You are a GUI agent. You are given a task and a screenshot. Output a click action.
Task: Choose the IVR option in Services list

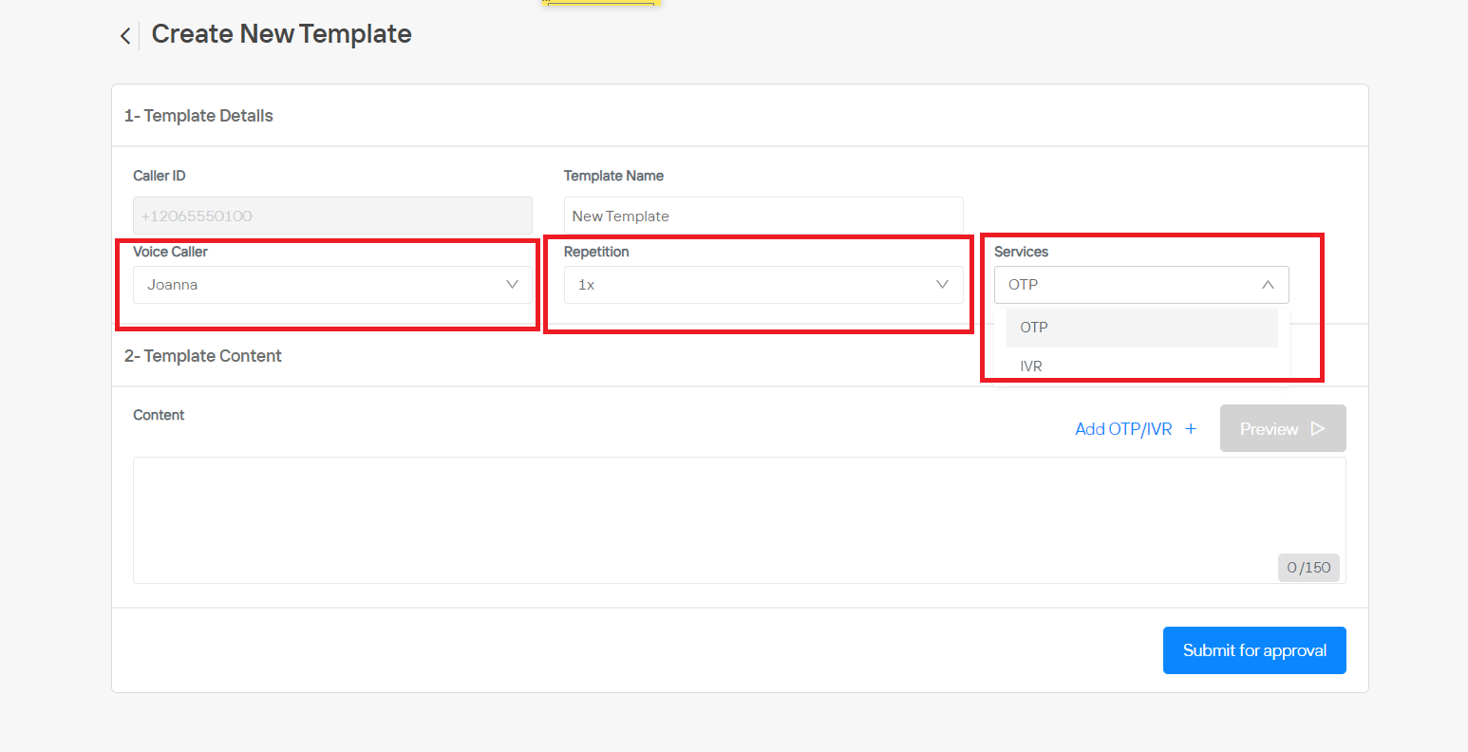coord(1141,367)
